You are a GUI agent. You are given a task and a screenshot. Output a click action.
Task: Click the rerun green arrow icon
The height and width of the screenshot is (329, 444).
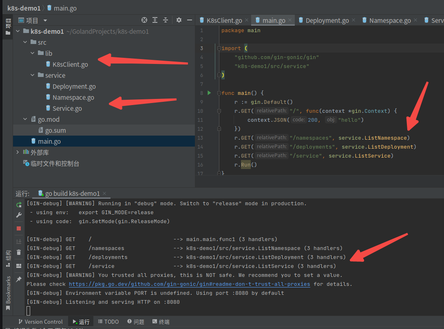pyautogui.click(x=19, y=204)
